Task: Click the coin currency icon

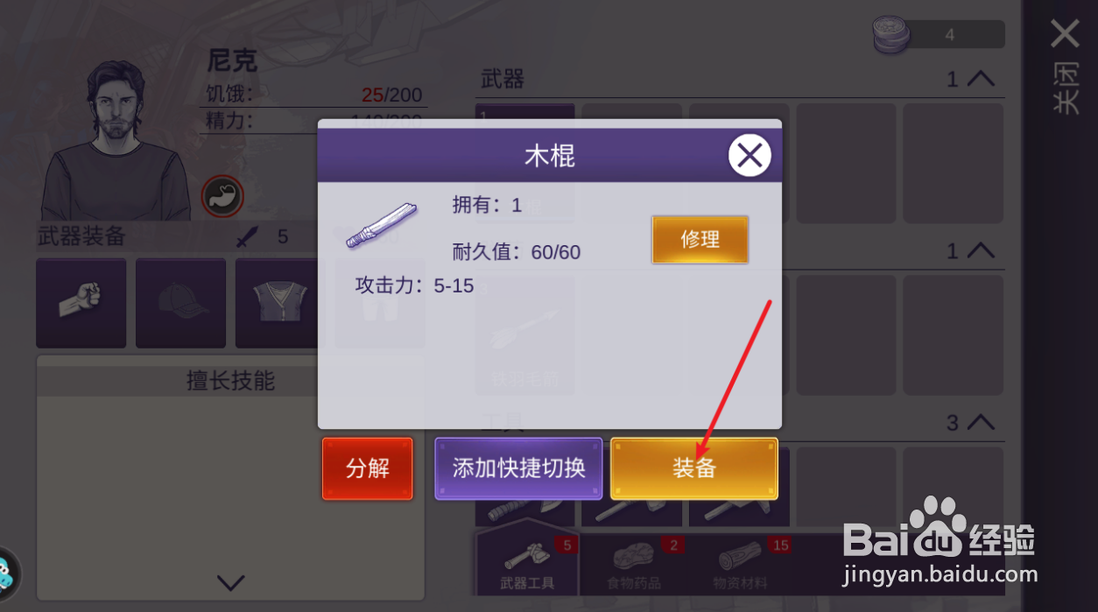Action: point(891,35)
